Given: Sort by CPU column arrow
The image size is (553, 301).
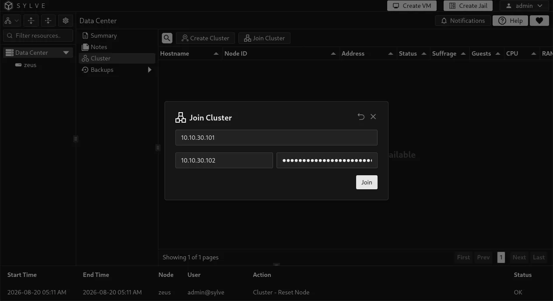Looking at the screenshot, I should tap(534, 53).
